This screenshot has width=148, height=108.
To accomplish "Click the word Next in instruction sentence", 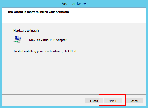I will point(73,51).
